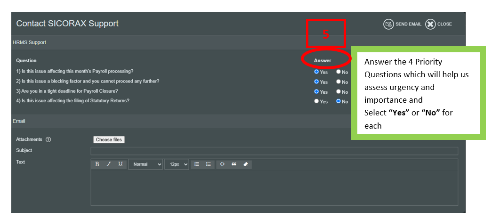The height and width of the screenshot is (220, 492).
Task: Select Yes for Payroll processing question
Action: click(316, 72)
